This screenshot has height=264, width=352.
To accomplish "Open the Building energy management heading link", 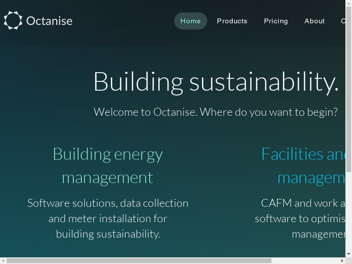I will (108, 166).
